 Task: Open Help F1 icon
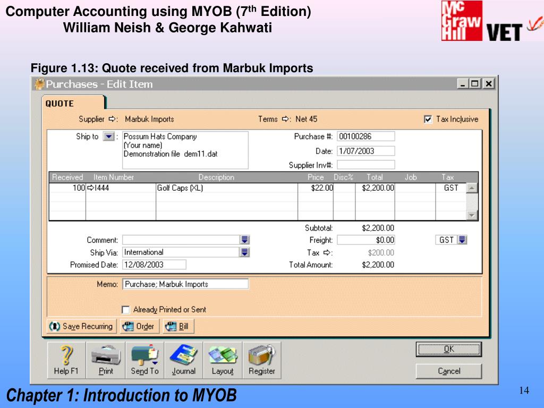click(x=66, y=360)
